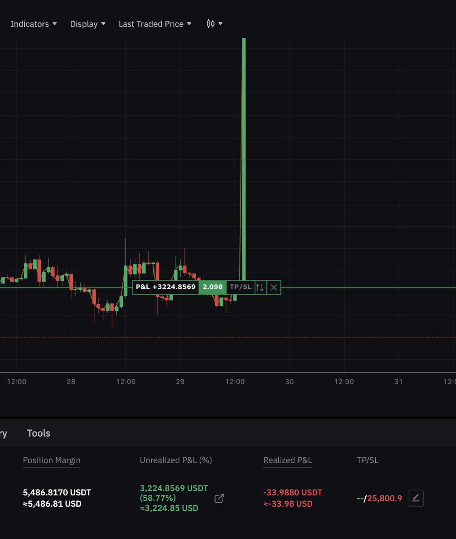This screenshot has height=539, width=456.
Task: Open the Indicators dropdown
Action: point(34,24)
